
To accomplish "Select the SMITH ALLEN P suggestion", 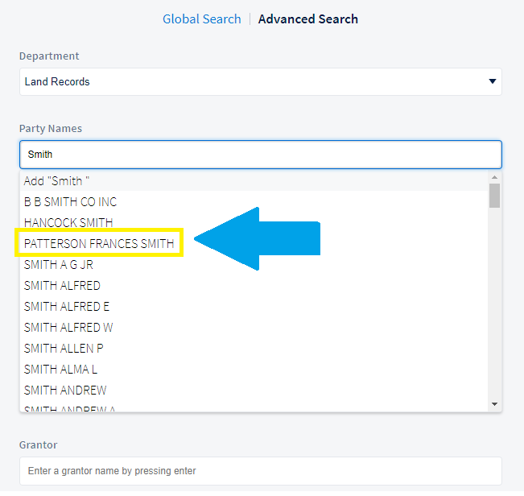I will tap(64, 348).
